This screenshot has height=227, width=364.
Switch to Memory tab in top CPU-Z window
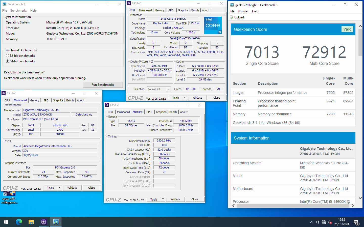tap(160, 10)
